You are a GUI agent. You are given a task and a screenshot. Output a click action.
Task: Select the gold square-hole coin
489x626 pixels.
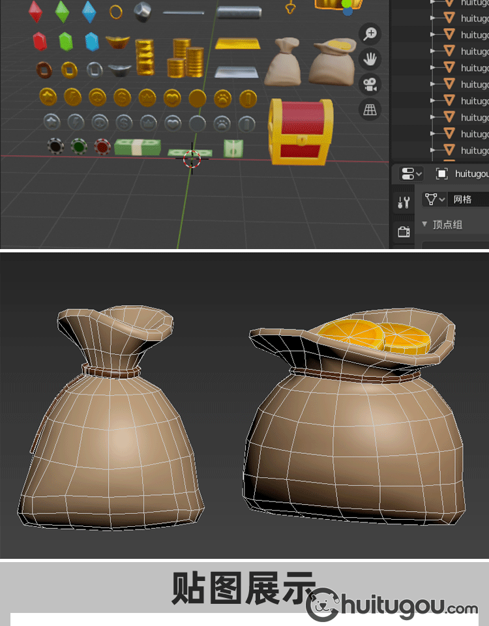pos(69,70)
